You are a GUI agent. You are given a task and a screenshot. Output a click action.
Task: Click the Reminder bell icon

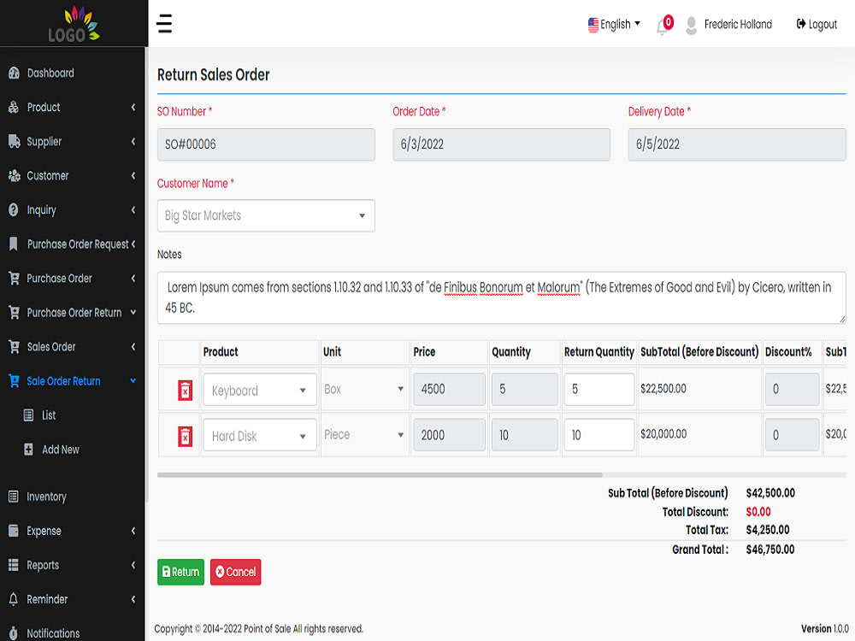point(14,600)
